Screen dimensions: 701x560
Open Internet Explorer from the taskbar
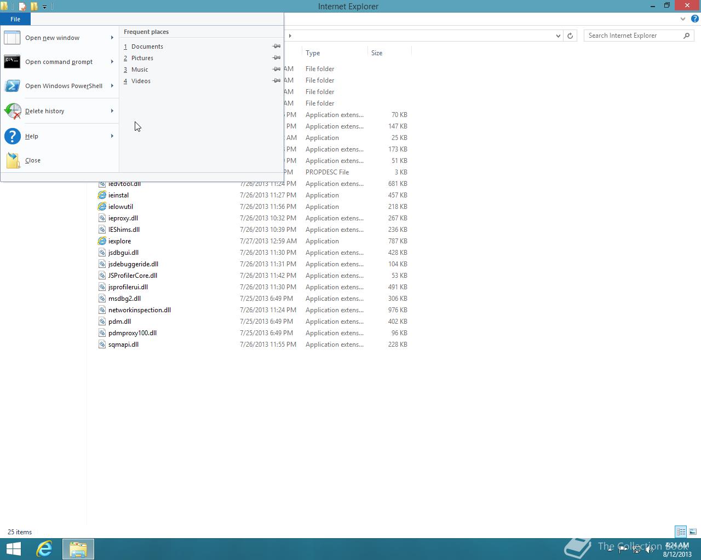point(44,549)
